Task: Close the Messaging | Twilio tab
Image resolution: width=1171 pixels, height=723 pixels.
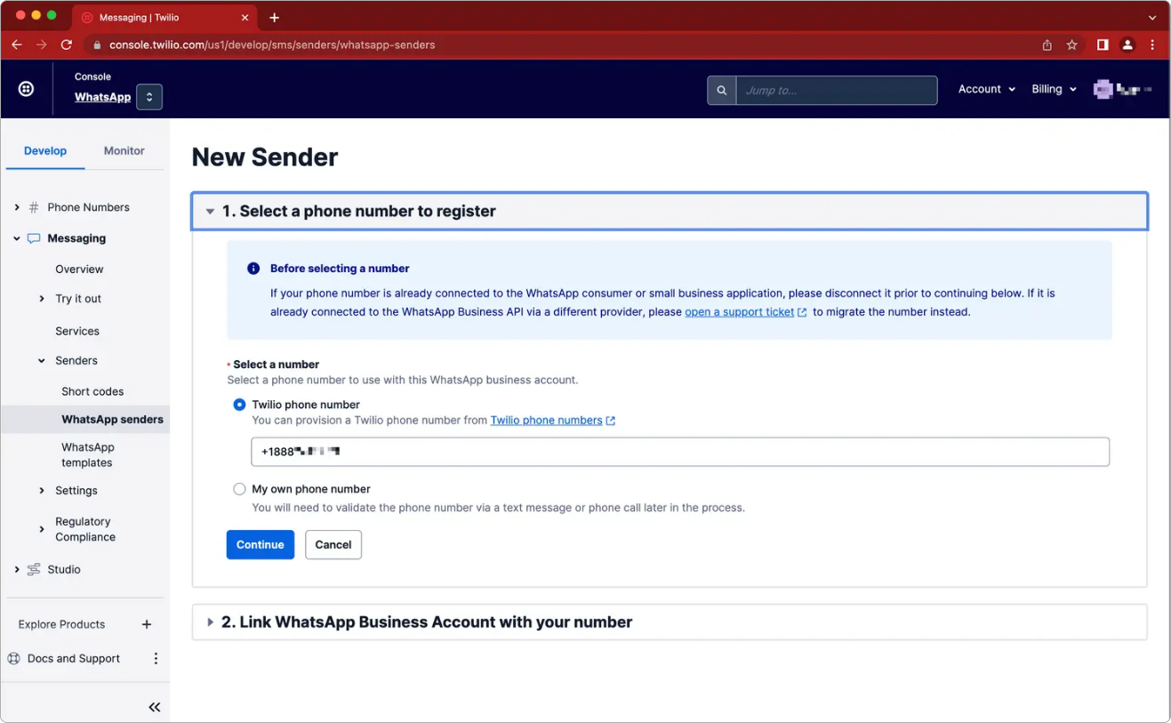Action: pos(245,18)
